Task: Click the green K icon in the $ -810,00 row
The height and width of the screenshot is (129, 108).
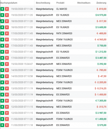Action: (x=2, y=9)
